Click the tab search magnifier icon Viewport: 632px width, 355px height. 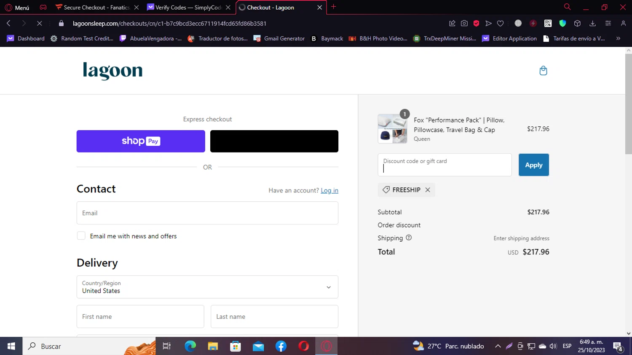[567, 7]
